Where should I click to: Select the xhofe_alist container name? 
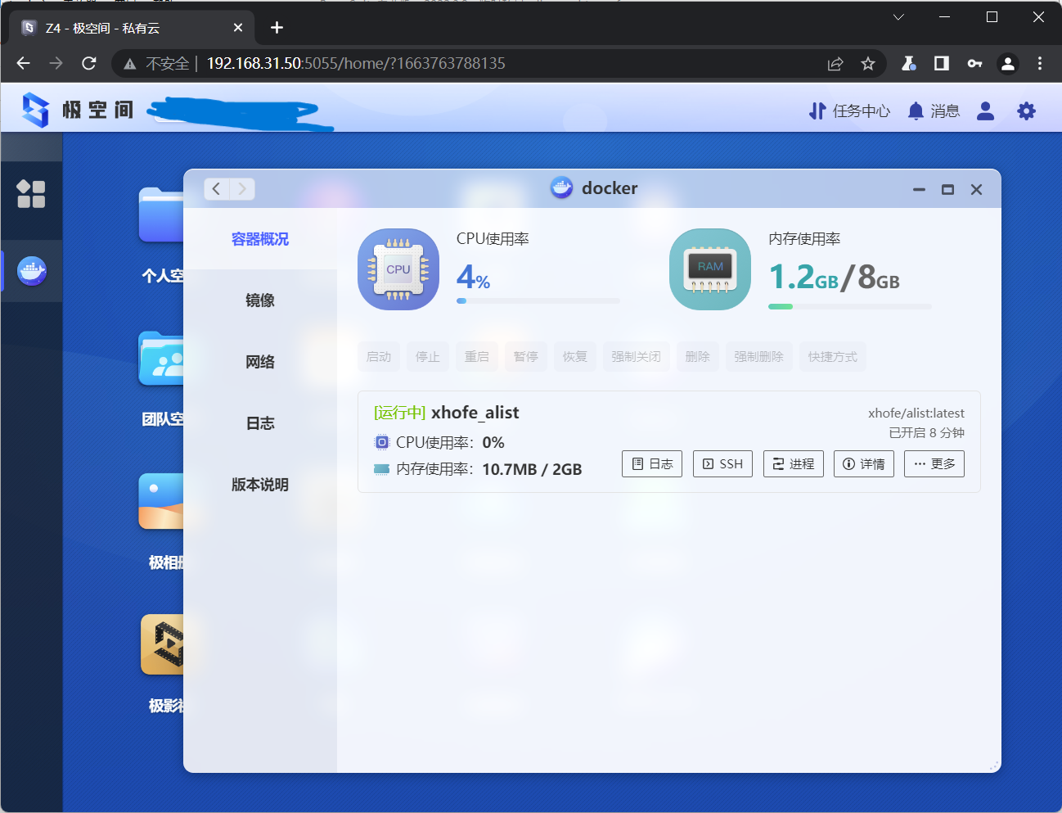[475, 413]
